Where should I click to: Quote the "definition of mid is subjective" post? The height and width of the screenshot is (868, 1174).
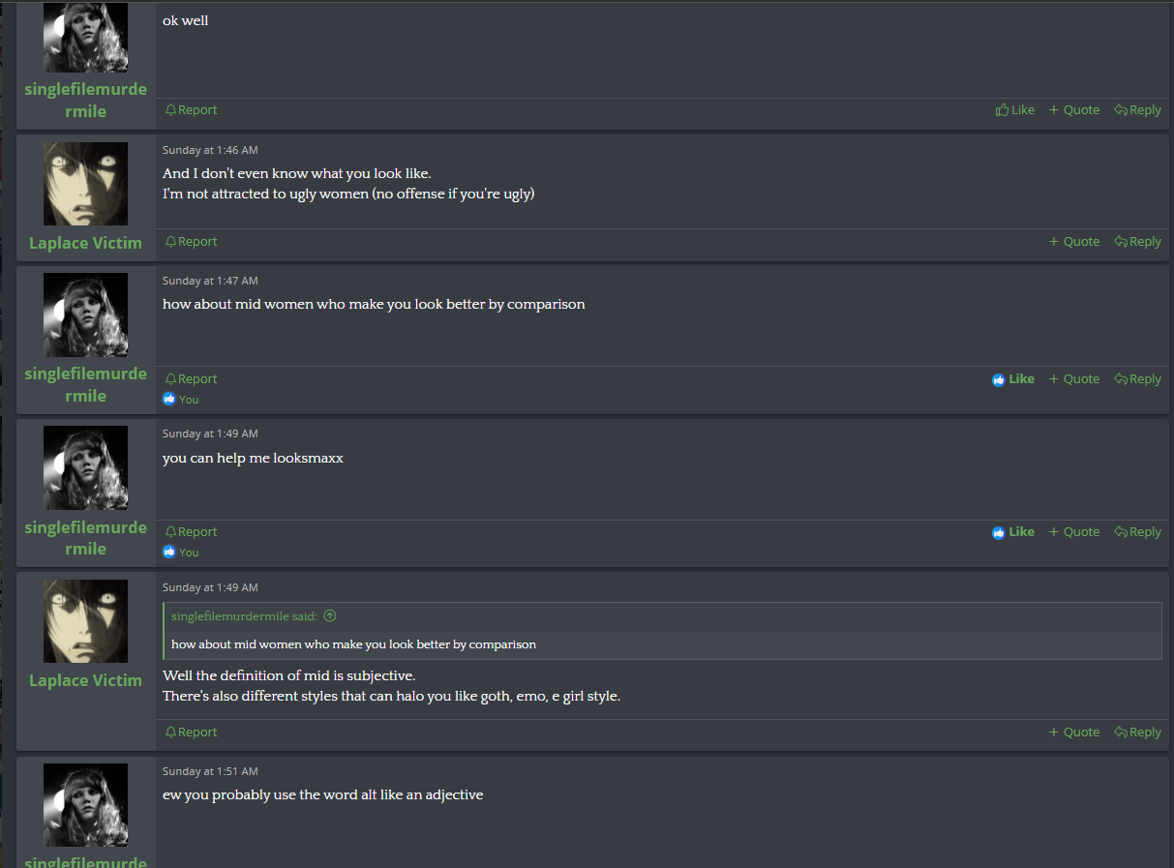[1074, 733]
